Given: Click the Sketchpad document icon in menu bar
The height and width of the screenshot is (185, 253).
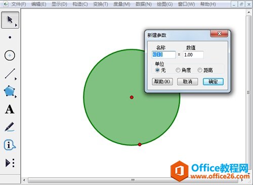Looking at the screenshot, I should click(6, 4).
